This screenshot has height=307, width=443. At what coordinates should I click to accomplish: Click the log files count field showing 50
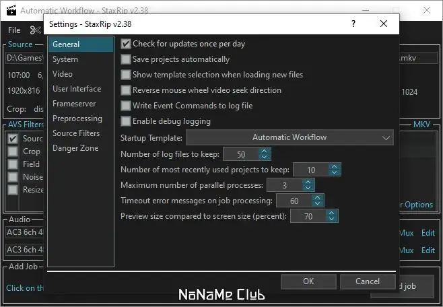[241, 154]
